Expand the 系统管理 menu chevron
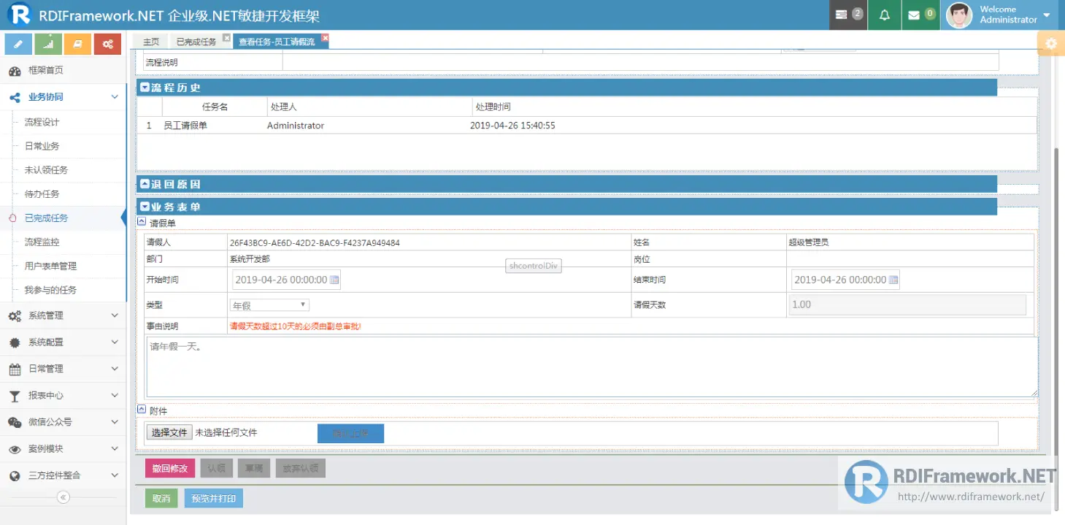The width and height of the screenshot is (1065, 525). click(115, 316)
